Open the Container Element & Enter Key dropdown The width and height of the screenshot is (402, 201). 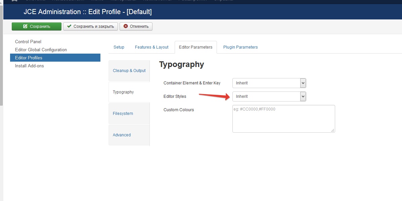[x=269, y=83]
